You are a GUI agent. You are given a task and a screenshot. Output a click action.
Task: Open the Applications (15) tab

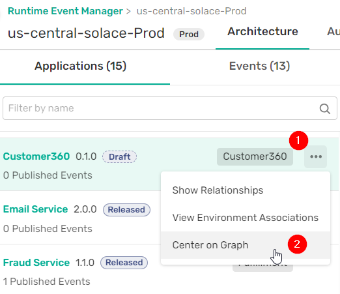pyautogui.click(x=80, y=66)
